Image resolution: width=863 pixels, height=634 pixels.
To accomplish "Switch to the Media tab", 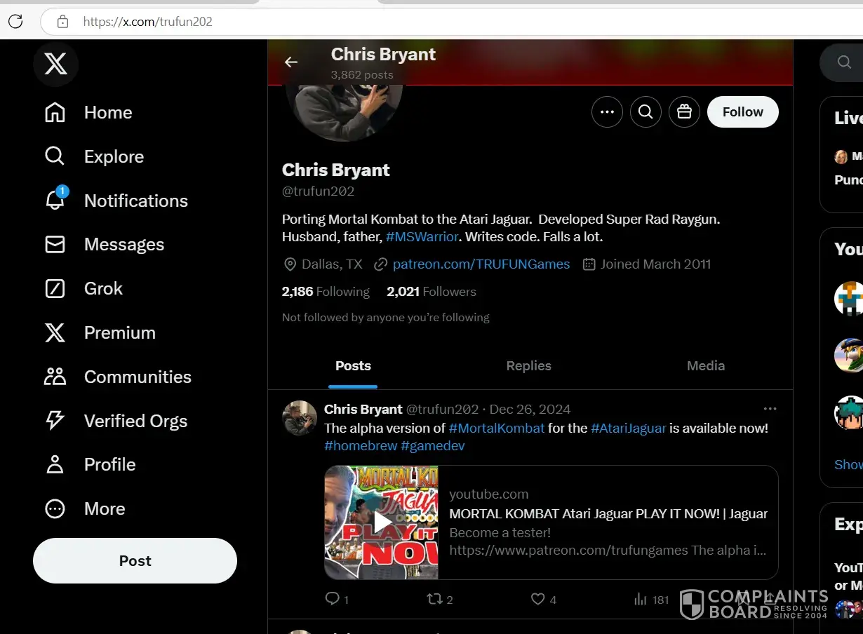I will click(x=706, y=365).
